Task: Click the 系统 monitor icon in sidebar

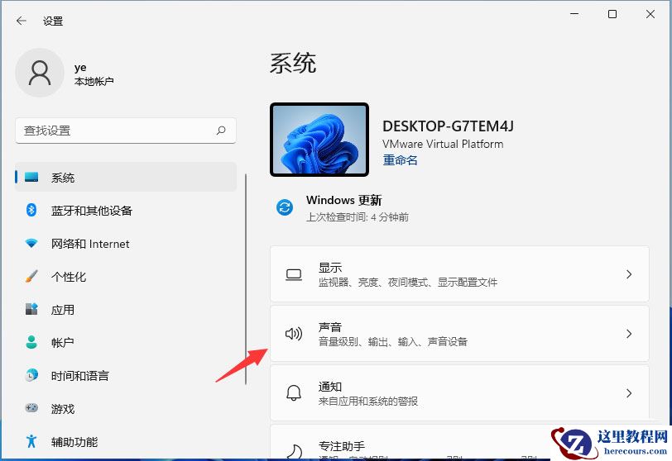Action: (31, 177)
